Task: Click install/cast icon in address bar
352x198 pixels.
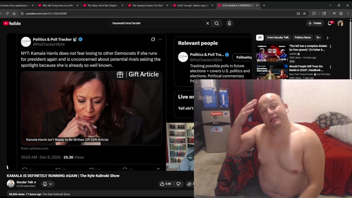Action: 298,13
